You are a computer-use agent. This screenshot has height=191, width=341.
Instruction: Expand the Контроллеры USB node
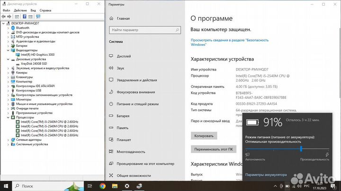8,90
